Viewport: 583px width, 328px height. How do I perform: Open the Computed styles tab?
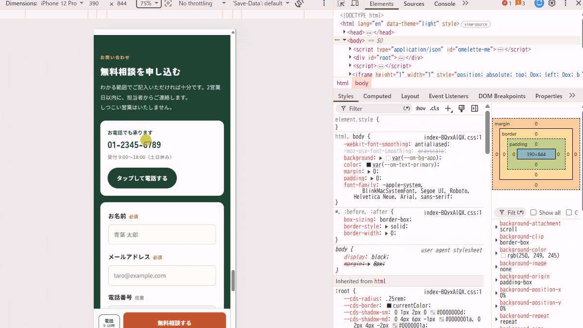pos(377,96)
